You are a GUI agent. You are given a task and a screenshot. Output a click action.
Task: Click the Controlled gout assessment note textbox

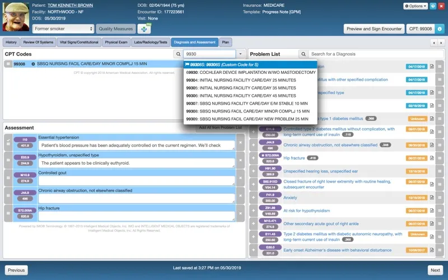point(137,181)
